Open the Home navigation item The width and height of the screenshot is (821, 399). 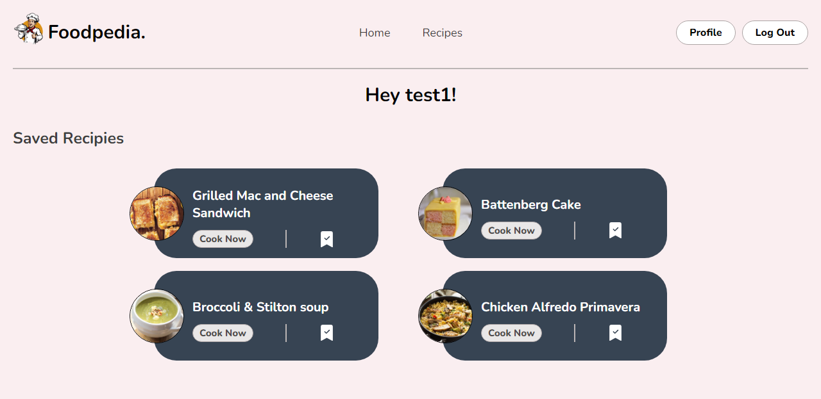click(375, 33)
